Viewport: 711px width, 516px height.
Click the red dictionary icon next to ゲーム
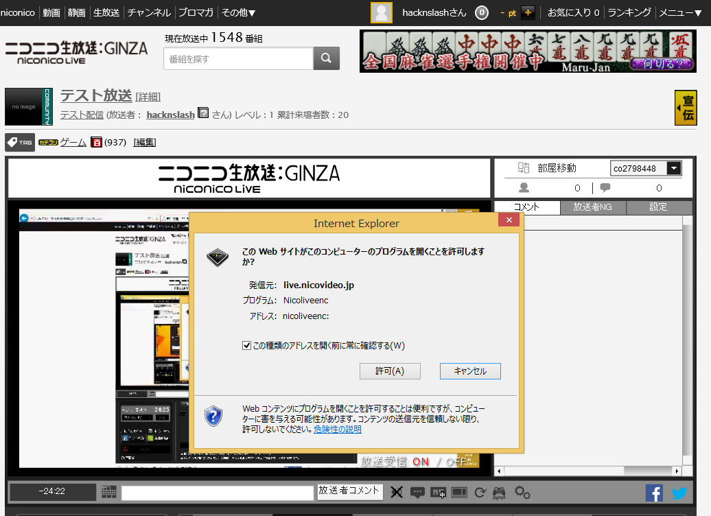(96, 142)
